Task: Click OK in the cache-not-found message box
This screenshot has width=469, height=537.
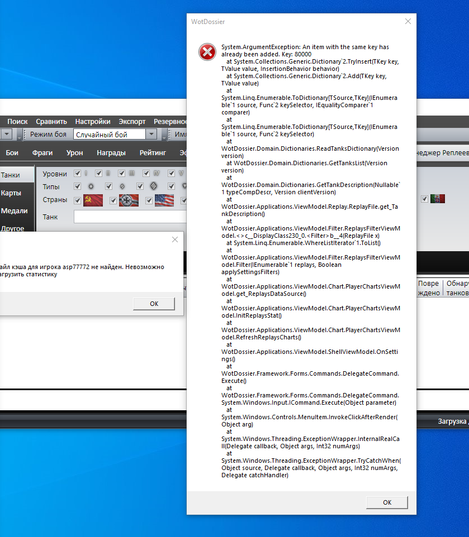Action: [154, 304]
